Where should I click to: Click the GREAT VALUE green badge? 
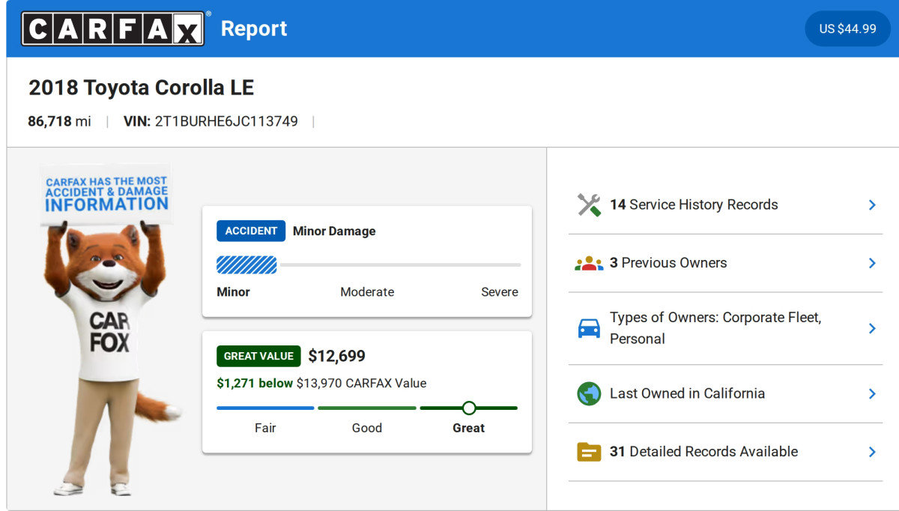258,356
